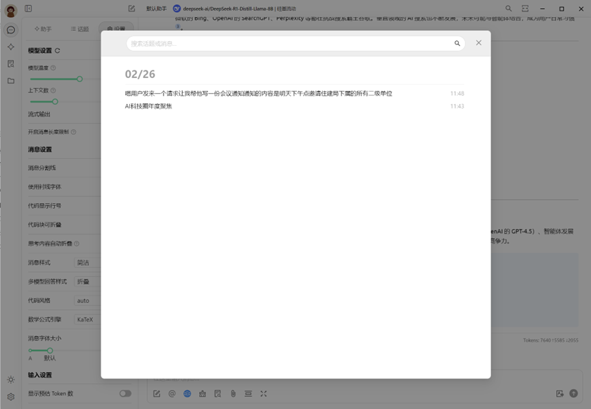
Task: Toggle the 显示预估 Token 数 switch
Action: tap(125, 393)
